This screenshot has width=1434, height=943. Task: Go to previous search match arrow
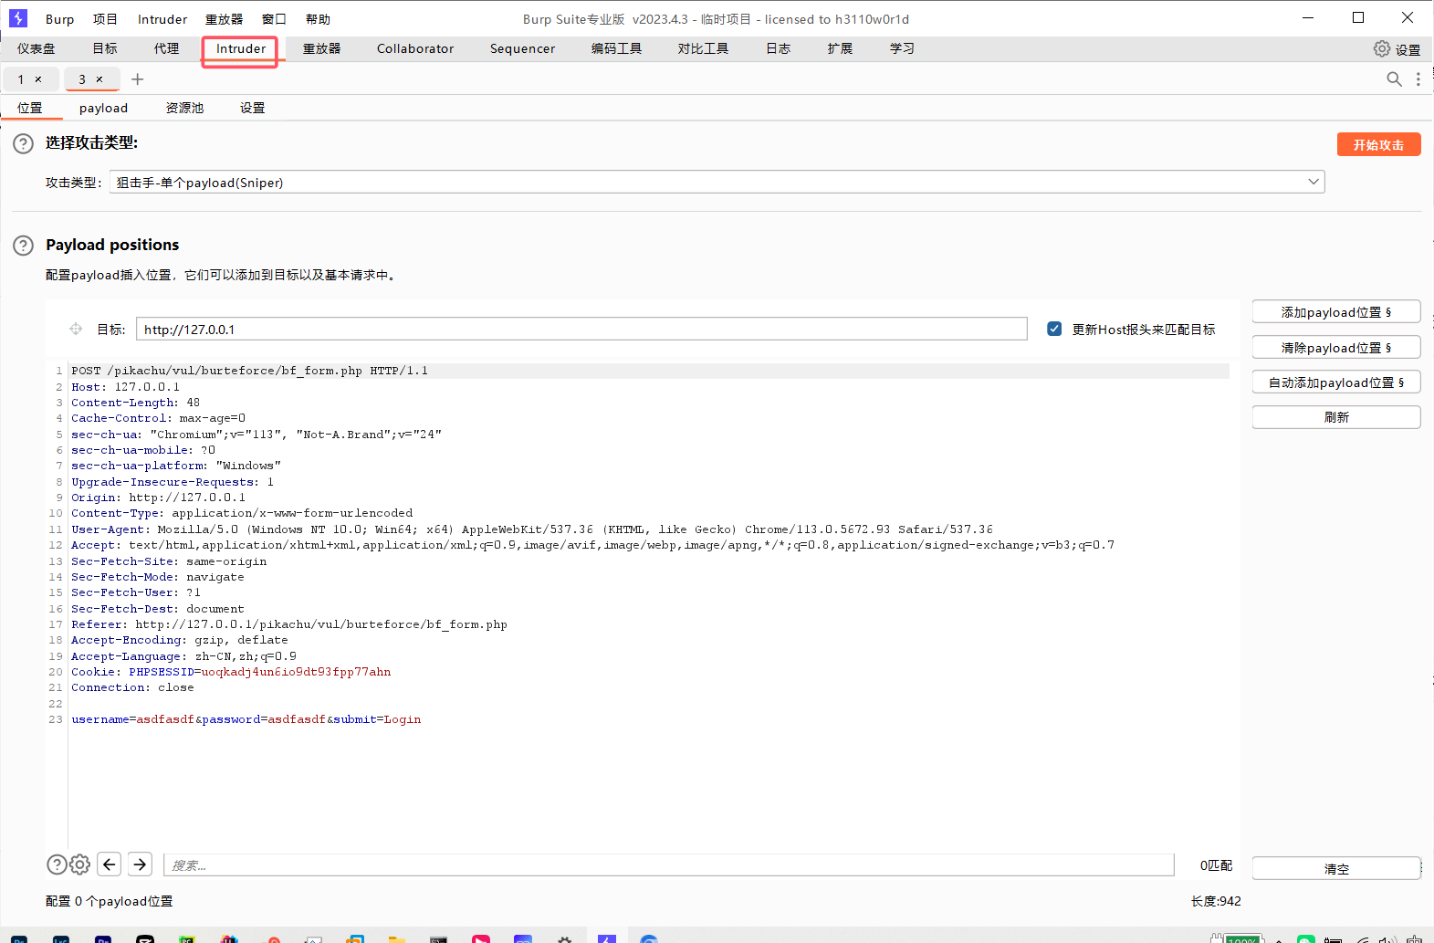pyautogui.click(x=110, y=864)
